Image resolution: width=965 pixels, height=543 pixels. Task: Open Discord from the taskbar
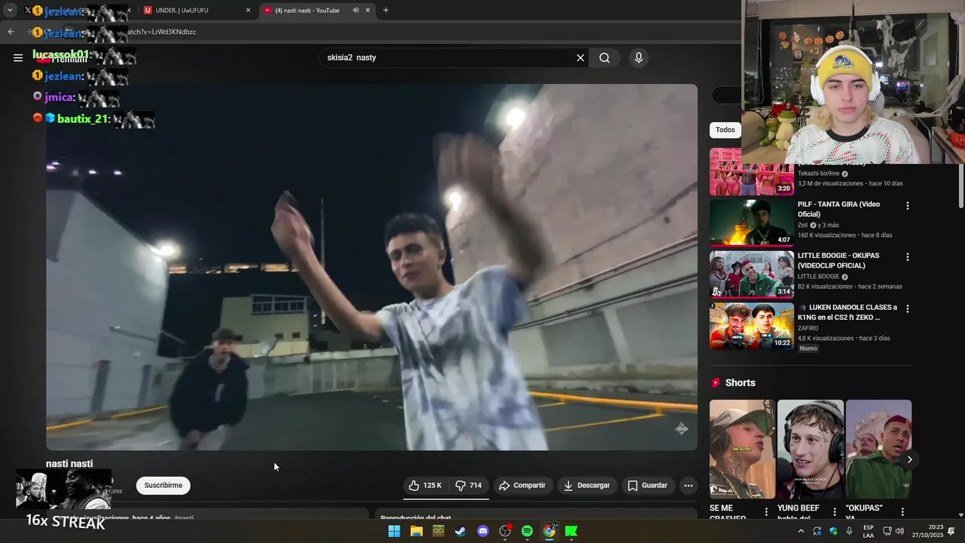point(483,531)
